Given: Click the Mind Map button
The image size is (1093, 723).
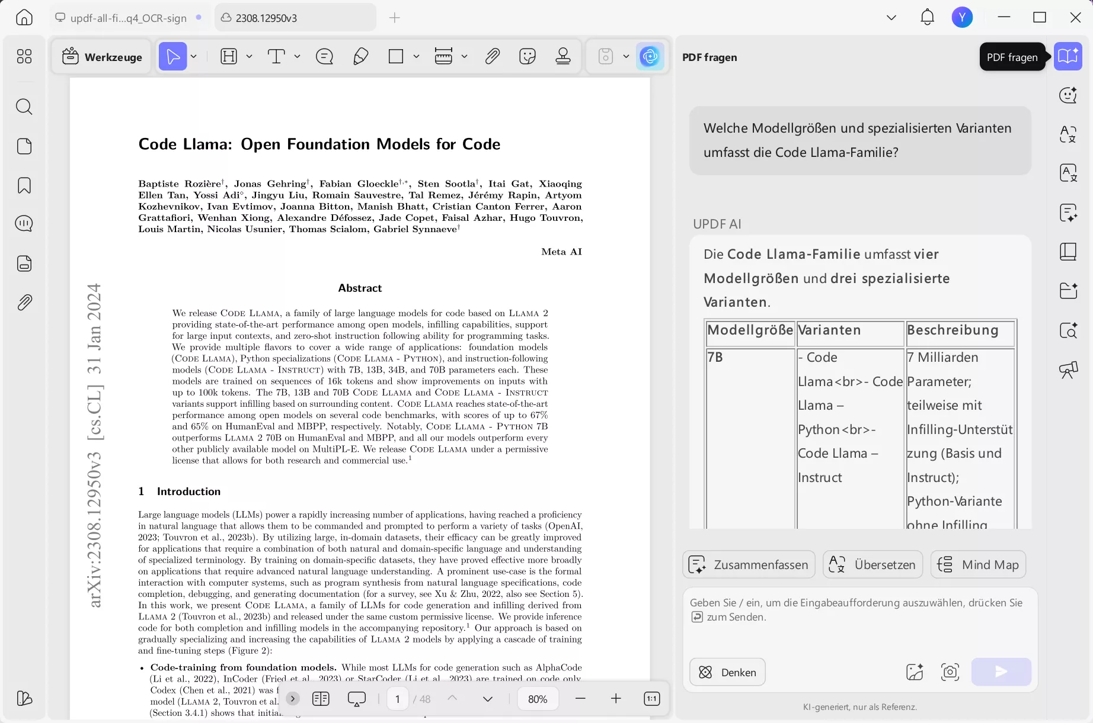Looking at the screenshot, I should 978,564.
